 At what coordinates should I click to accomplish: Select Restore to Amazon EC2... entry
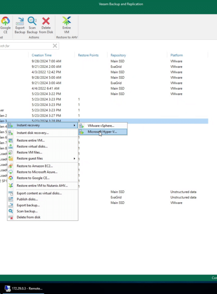click(x=42, y=166)
